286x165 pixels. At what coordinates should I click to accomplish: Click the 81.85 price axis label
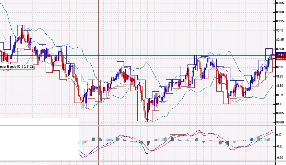tap(280, 76)
